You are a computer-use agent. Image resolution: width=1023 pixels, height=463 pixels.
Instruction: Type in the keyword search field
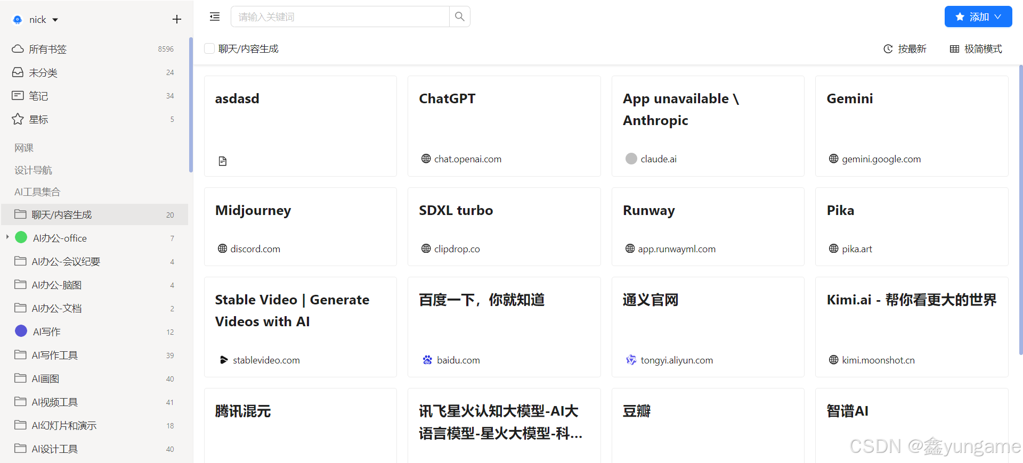coord(340,16)
